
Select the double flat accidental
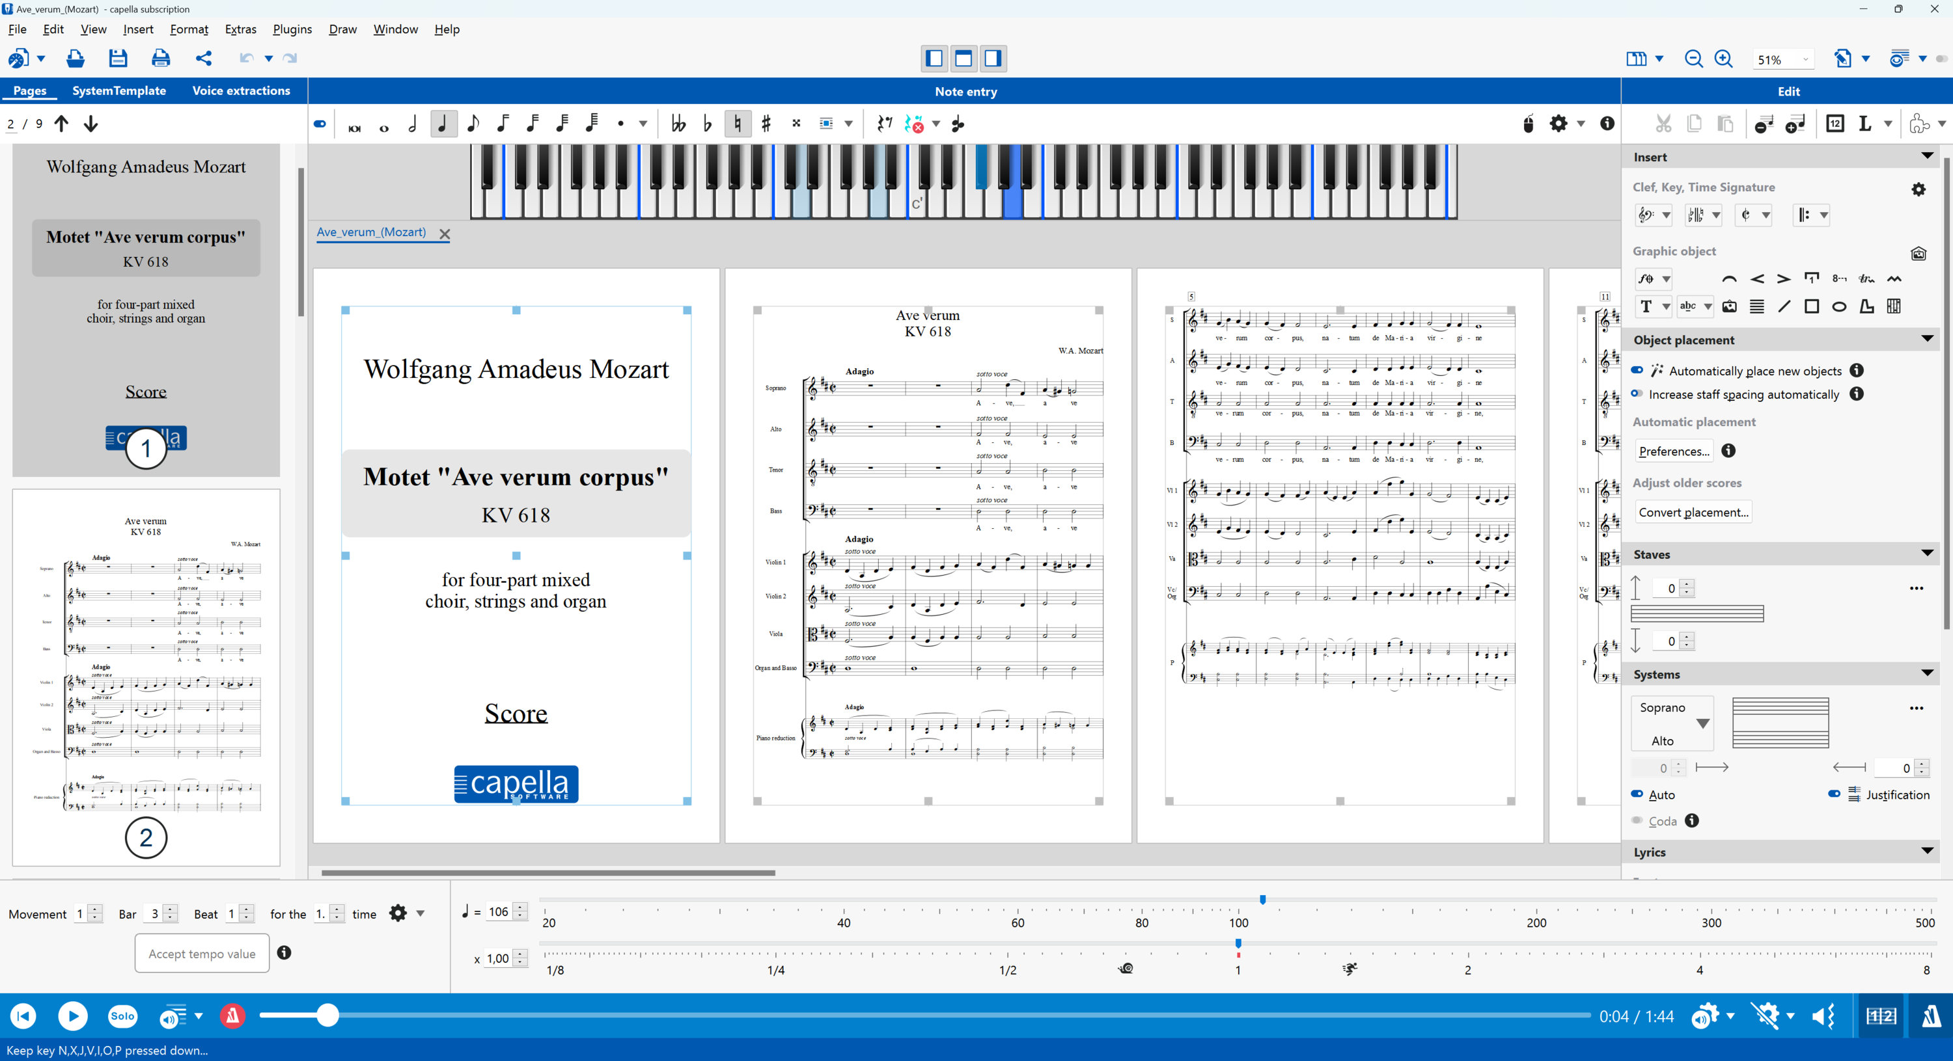pyautogui.click(x=678, y=124)
